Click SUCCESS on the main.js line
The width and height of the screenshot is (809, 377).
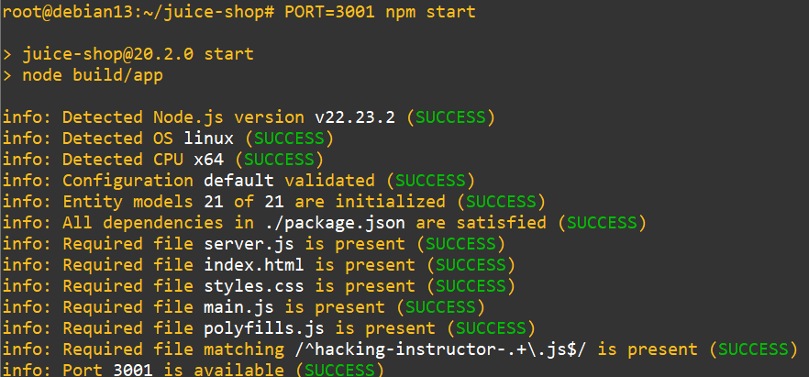440,307
